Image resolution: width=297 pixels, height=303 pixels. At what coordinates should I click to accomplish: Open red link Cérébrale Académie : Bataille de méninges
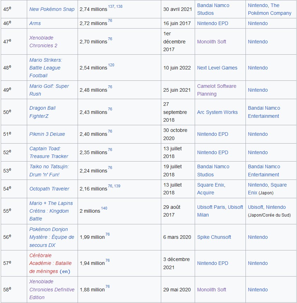[50, 263]
